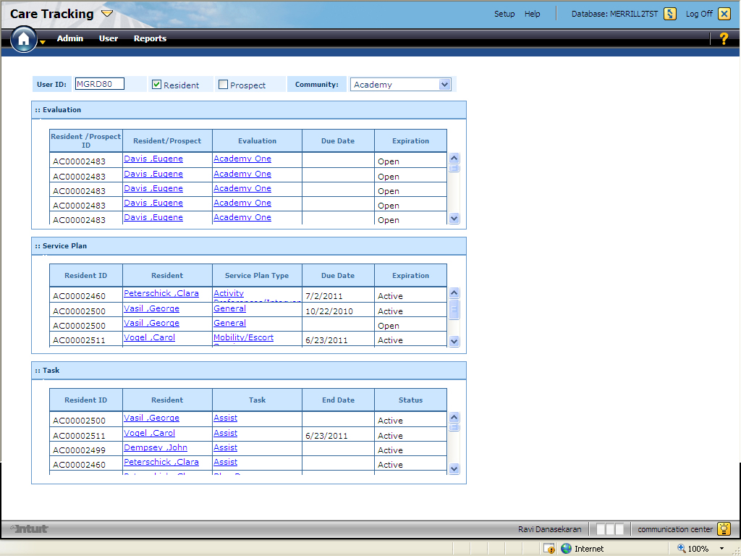The width and height of the screenshot is (741, 556).
Task: Open the Activity service plan type link
Action: click(229, 294)
